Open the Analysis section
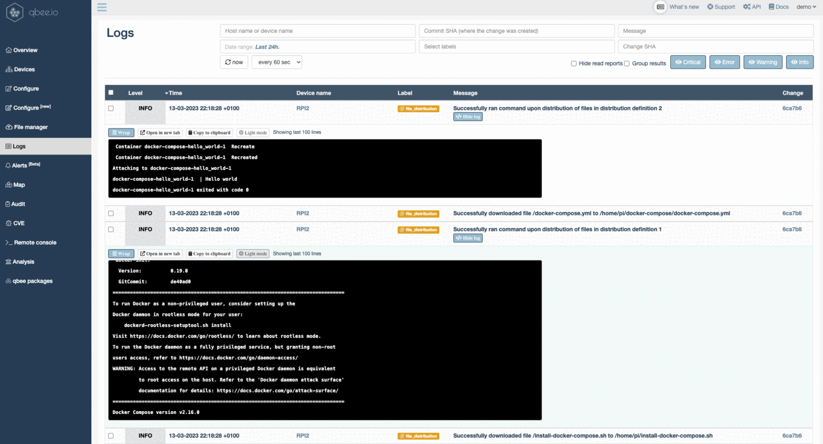The width and height of the screenshot is (823, 444). [x=23, y=261]
